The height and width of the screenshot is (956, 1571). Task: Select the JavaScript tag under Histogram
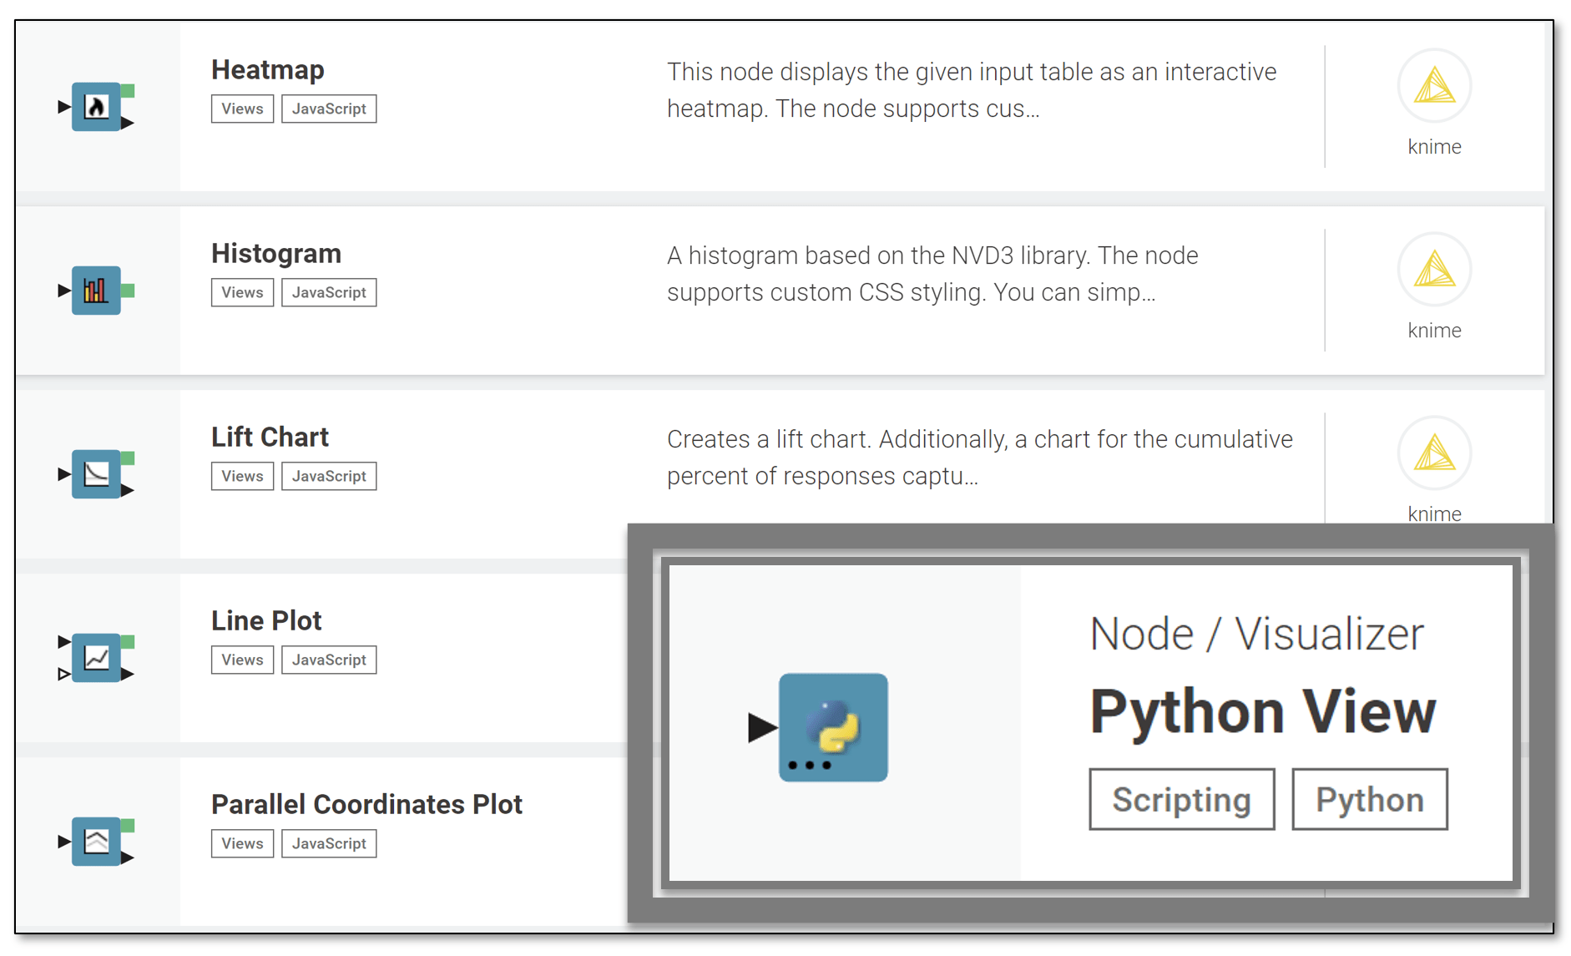pos(329,292)
